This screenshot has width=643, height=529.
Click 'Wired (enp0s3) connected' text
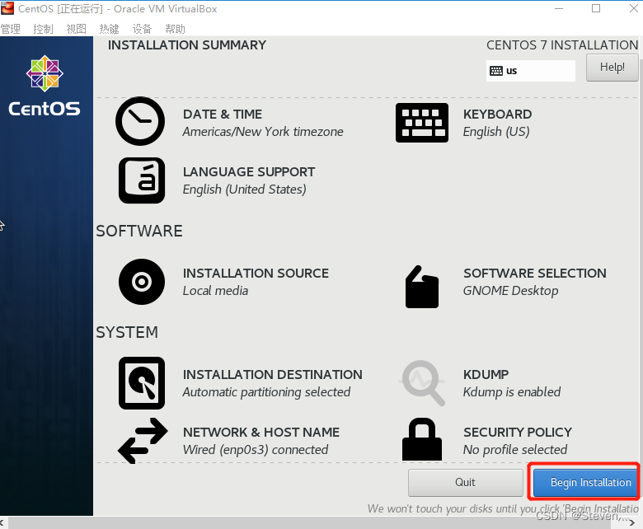tap(256, 450)
